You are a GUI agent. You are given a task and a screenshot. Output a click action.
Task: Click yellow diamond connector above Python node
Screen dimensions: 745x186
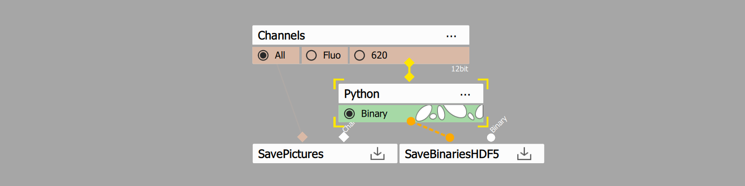click(x=409, y=77)
